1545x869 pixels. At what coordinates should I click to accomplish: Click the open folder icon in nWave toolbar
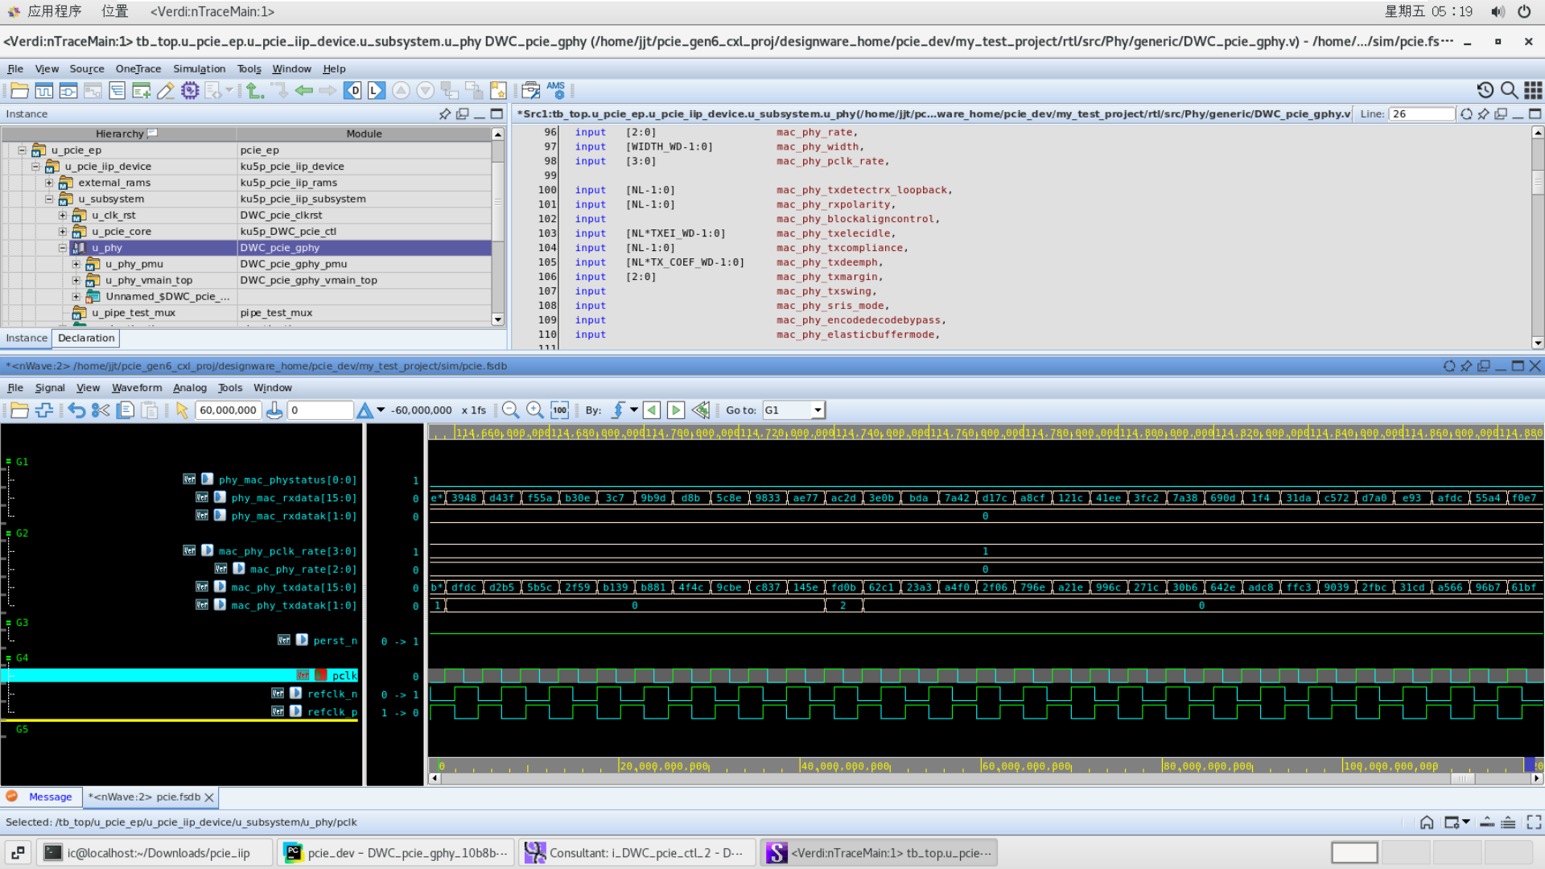[20, 410]
